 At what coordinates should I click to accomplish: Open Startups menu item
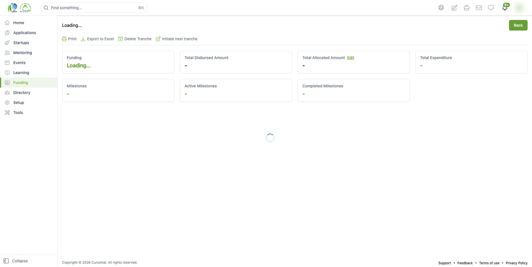(x=29, y=43)
